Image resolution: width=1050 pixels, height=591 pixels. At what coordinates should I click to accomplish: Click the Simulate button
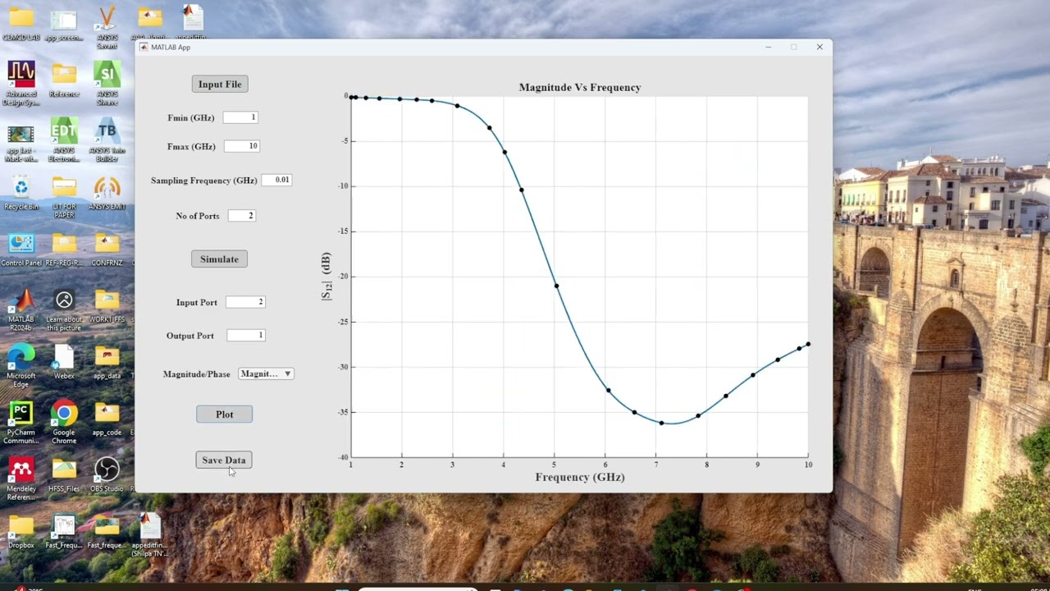pos(219,259)
